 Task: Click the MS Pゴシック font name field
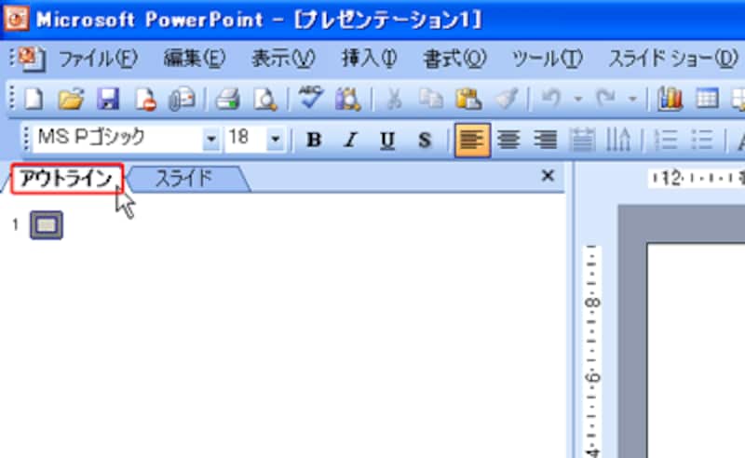[118, 139]
